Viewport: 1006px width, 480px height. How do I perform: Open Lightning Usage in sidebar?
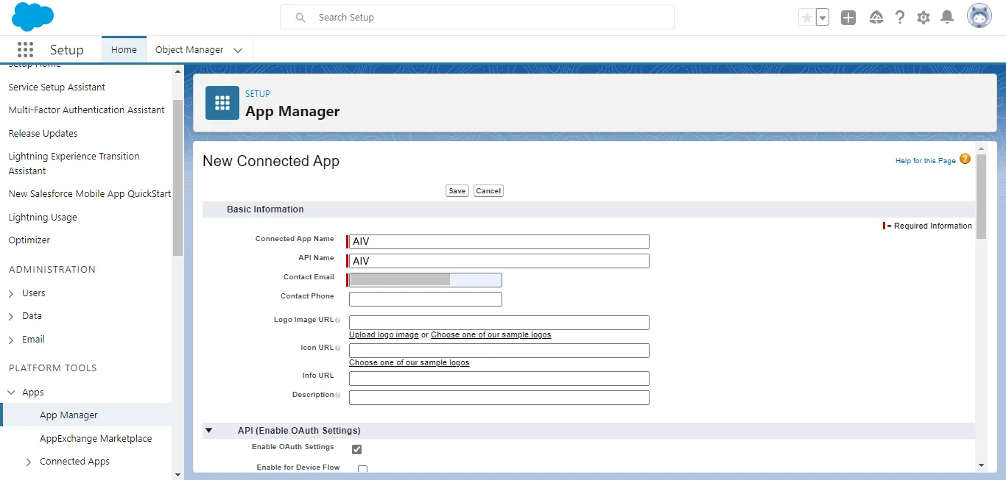43,217
